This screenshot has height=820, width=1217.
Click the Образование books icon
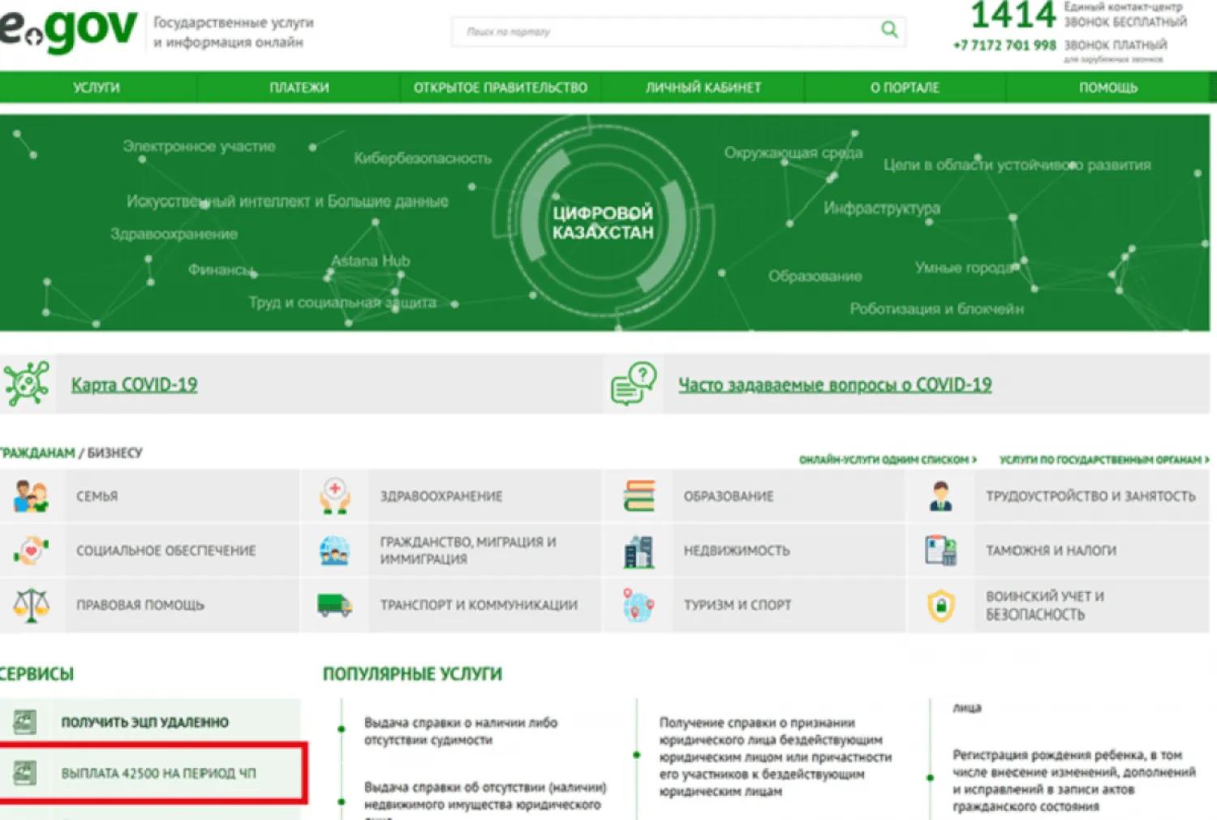tap(639, 496)
